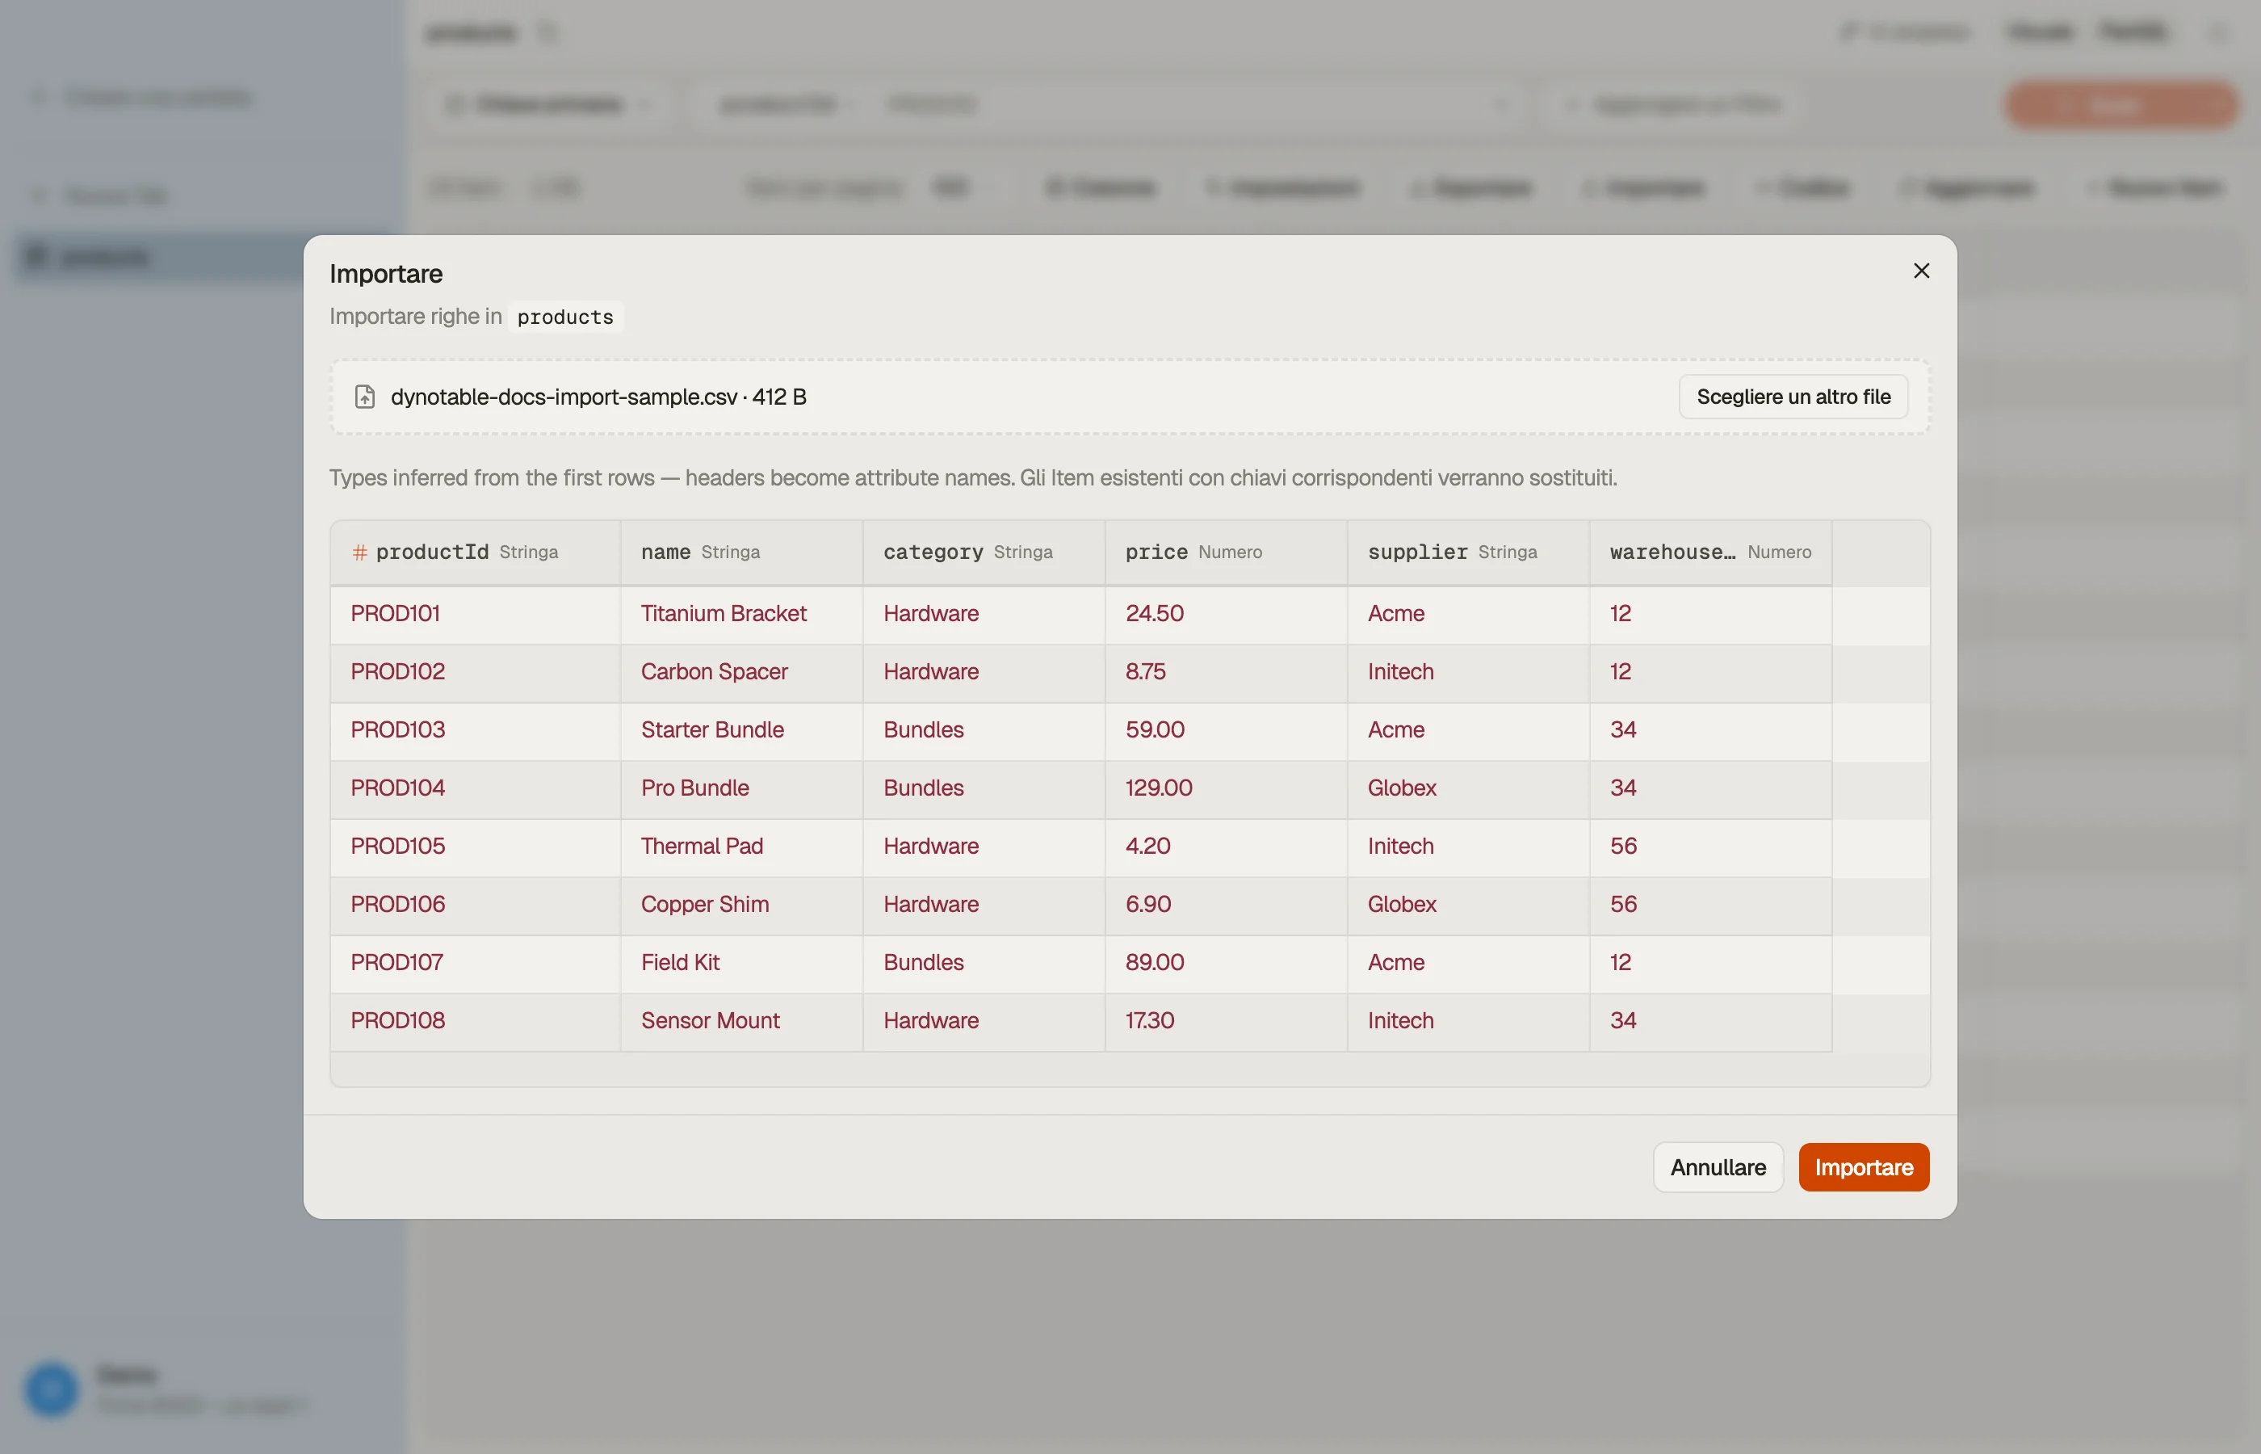This screenshot has width=2261, height=1454.
Task: Click the Carbon Spacer cell
Action: [x=740, y=672]
